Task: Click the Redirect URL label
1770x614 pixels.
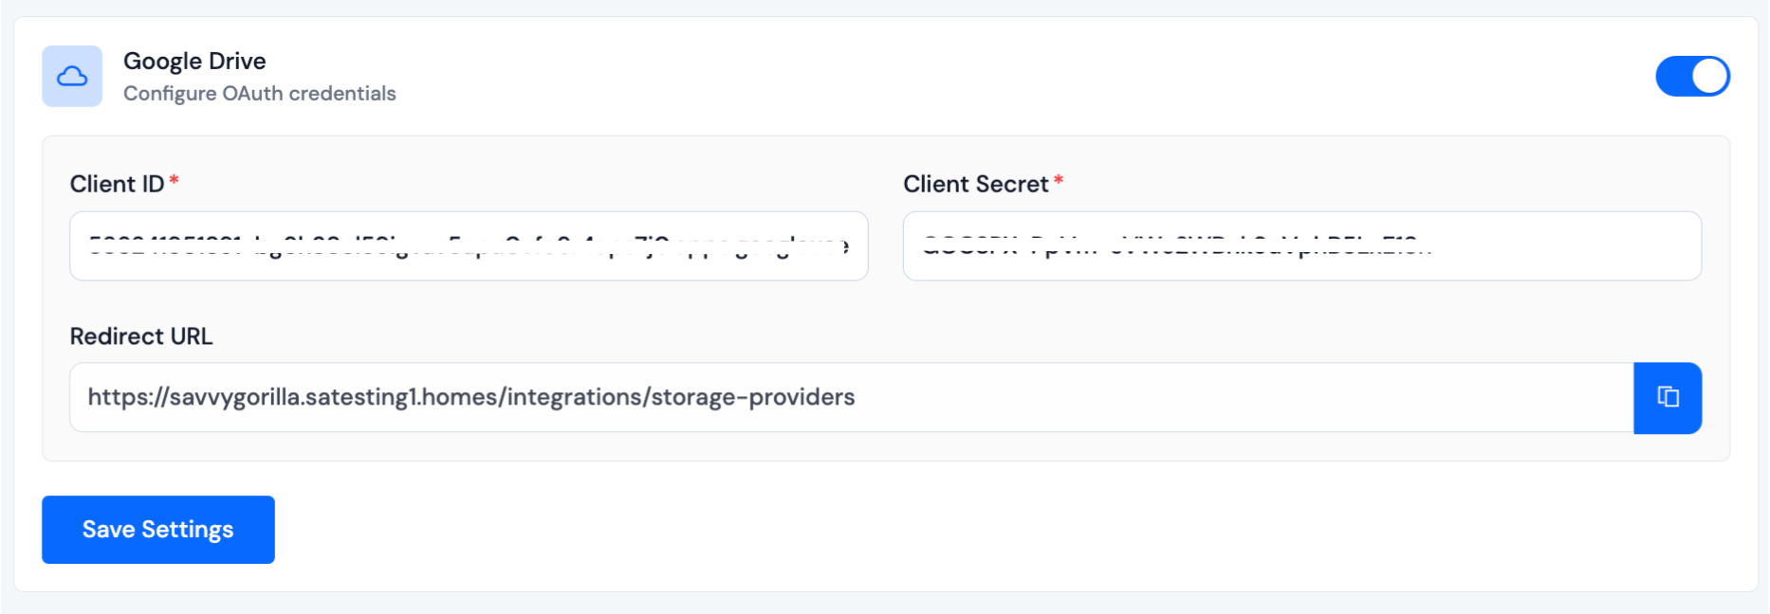Action: click(x=140, y=335)
